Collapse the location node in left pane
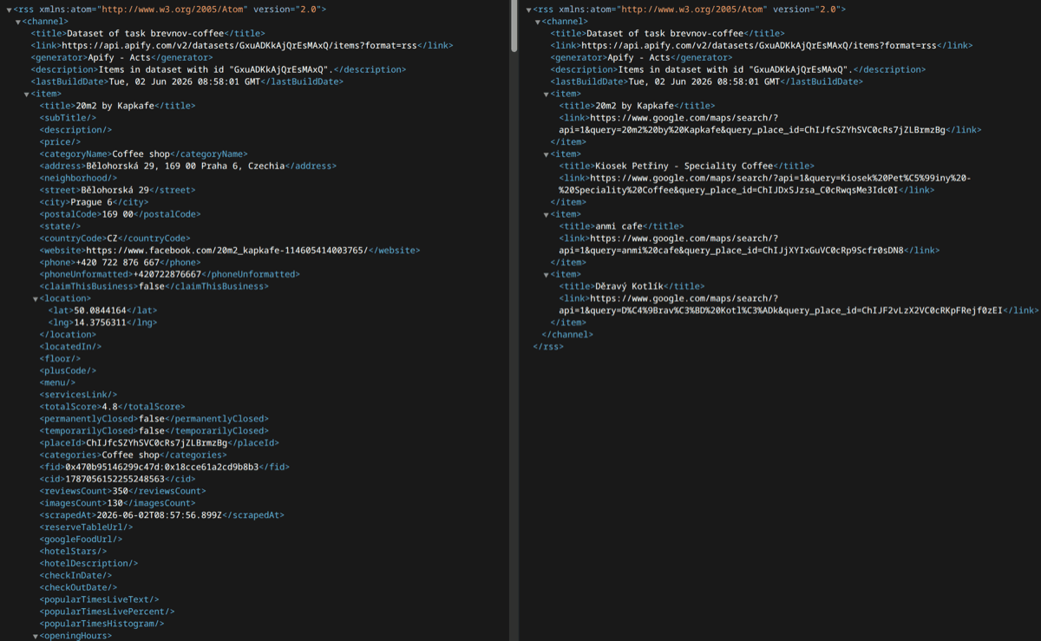 click(x=36, y=298)
